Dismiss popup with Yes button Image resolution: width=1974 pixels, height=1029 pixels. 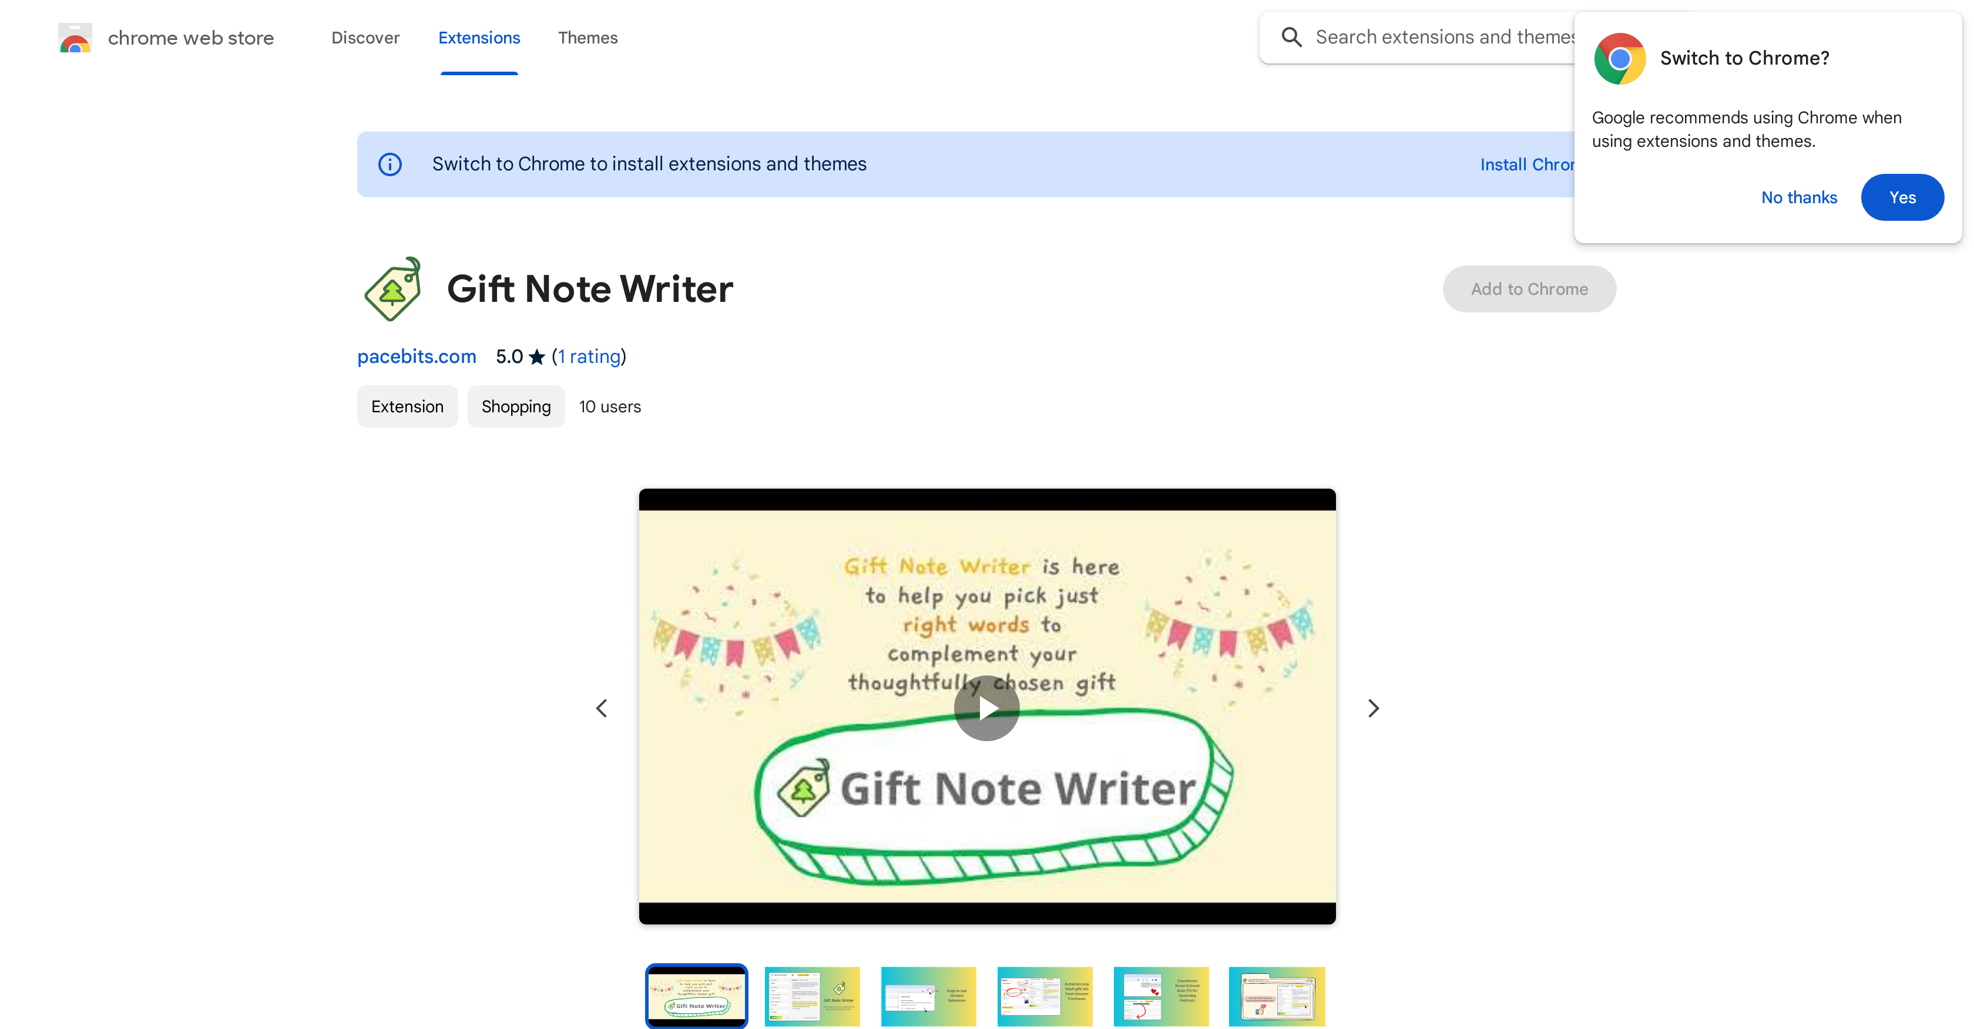click(1903, 197)
